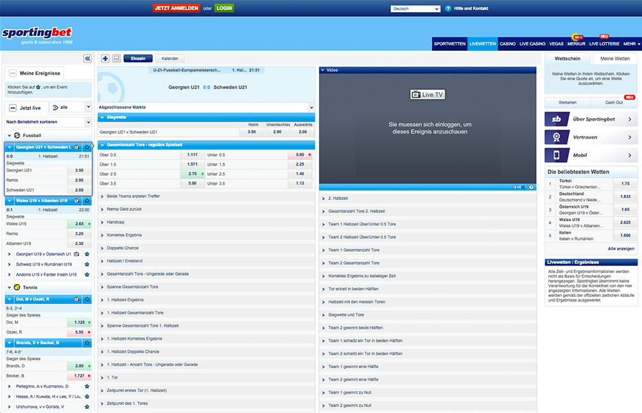642x413 pixels.
Task: Star the Andorra U19 v Färöer Inseln match
Action: coord(87,274)
